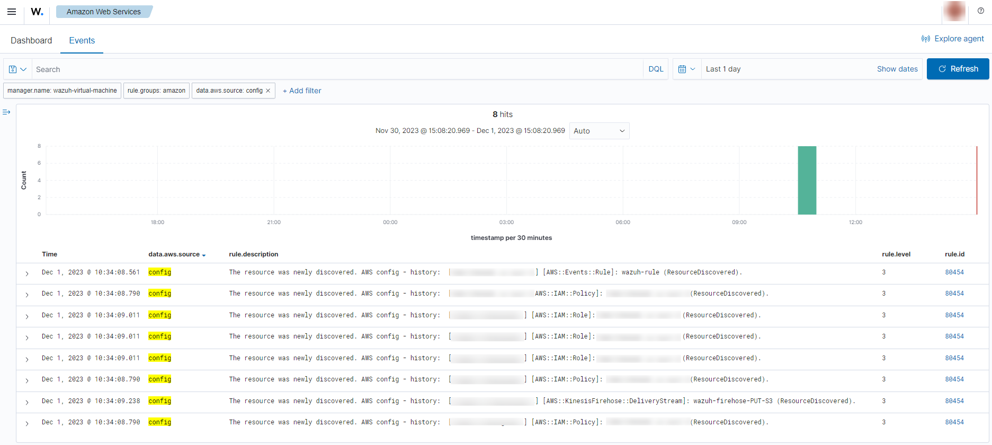The image size is (992, 445).
Task: Open the saved queries menu icon
Action: click(17, 69)
